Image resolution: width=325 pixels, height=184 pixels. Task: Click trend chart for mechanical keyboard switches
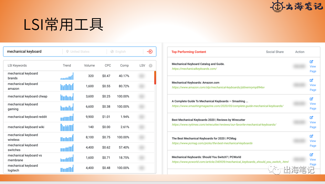point(67,148)
